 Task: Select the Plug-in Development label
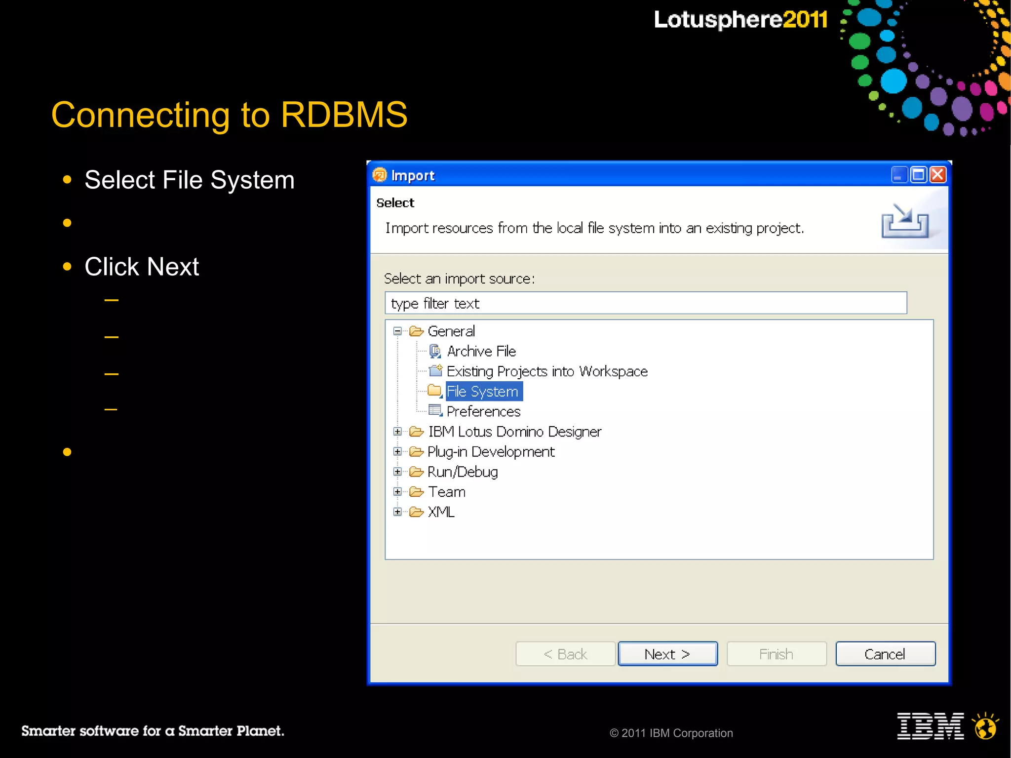(x=491, y=451)
